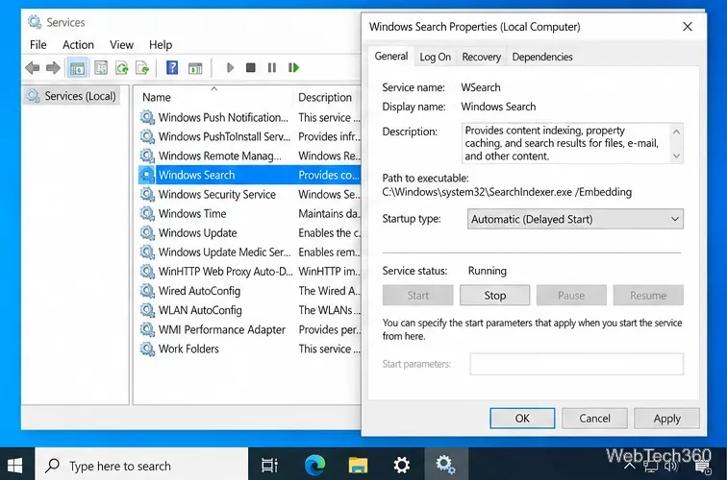This screenshot has height=480, width=727.
Task: Click the Properties sheet toolbar icon
Action: (x=101, y=68)
